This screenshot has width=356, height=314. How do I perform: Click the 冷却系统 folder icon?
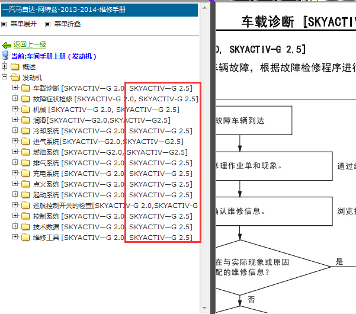(25, 130)
